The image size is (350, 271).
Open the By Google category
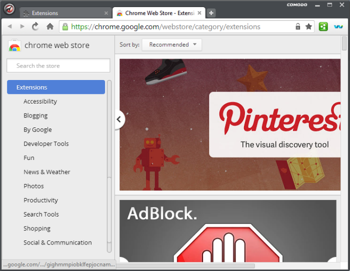(37, 129)
